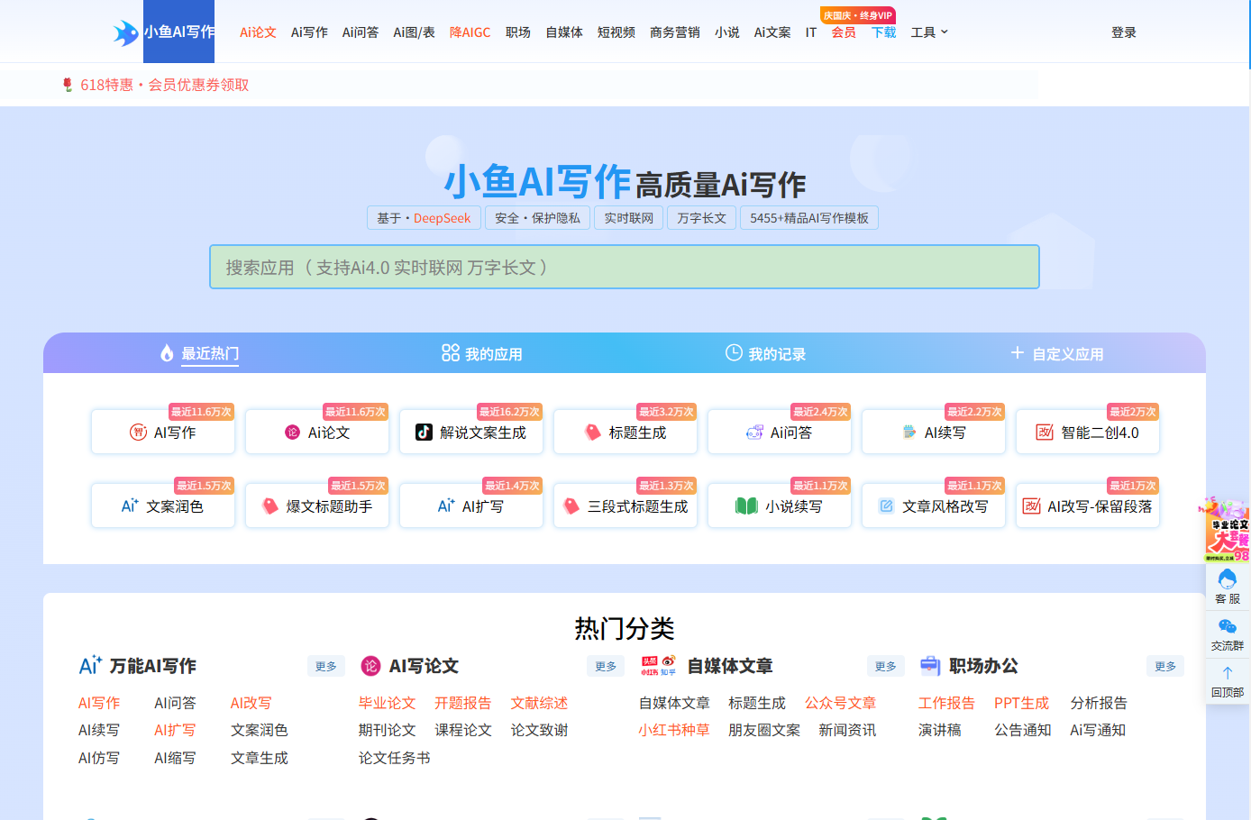Show 更多 for 万能AI写作 category

(x=326, y=666)
